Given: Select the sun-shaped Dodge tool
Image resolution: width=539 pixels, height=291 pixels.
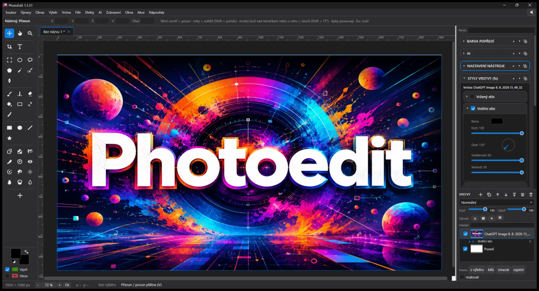Looking at the screenshot, I should click(x=30, y=172).
